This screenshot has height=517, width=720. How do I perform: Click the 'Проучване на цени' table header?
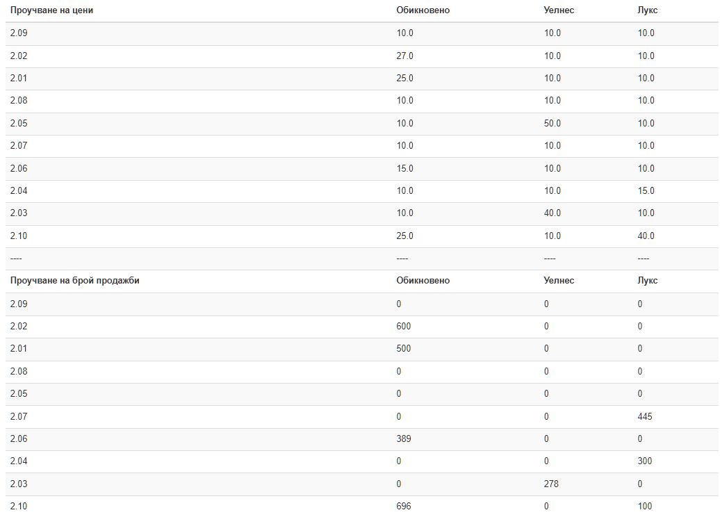click(x=51, y=10)
